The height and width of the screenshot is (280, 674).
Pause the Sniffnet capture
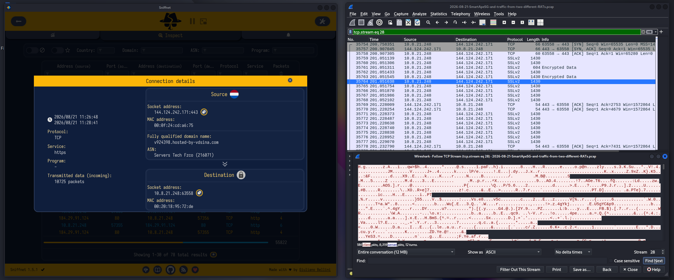point(192,21)
